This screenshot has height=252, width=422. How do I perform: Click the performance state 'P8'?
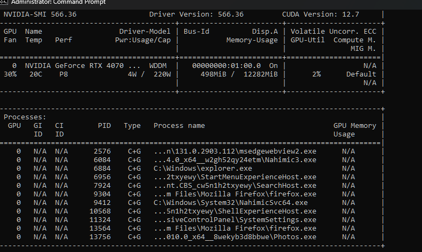point(64,74)
